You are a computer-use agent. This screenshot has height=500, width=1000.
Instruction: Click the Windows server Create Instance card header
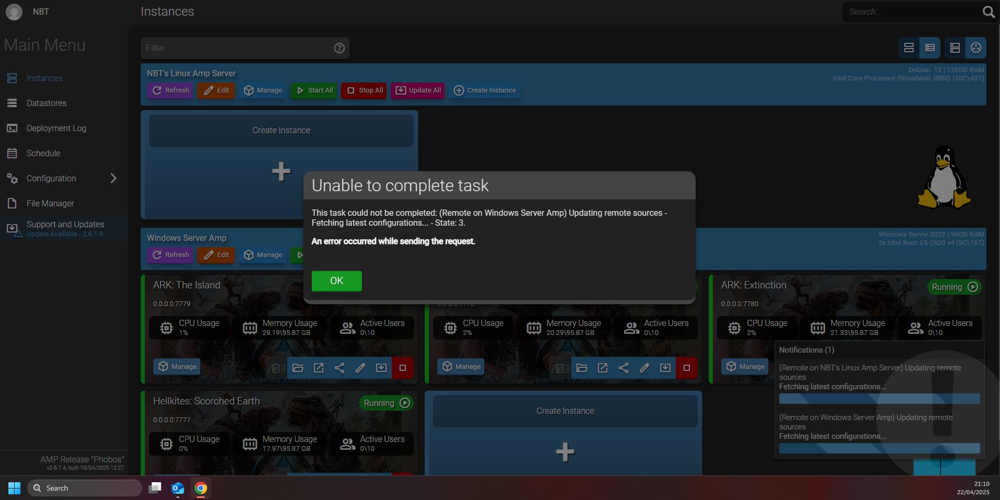[x=565, y=411]
